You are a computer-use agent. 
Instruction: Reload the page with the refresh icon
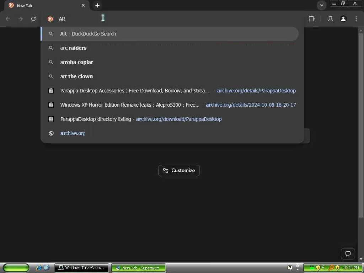[x=33, y=19]
